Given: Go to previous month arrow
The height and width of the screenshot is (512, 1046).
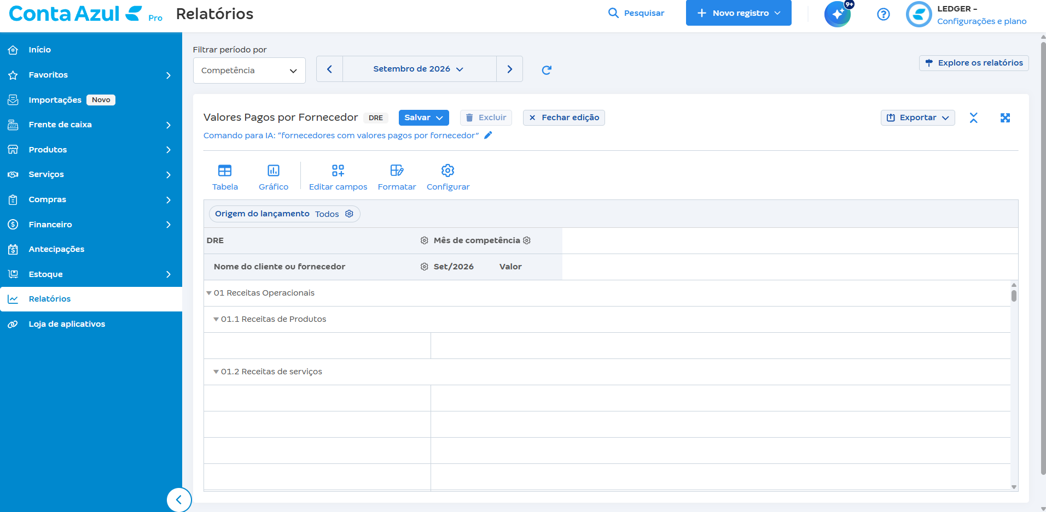Looking at the screenshot, I should click(x=329, y=69).
